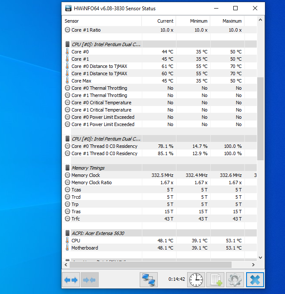Select the Trcd timing row
The image size is (285, 294).
(159, 197)
